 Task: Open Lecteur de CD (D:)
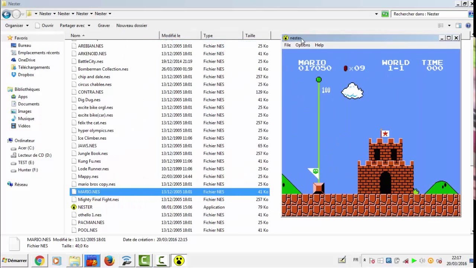(x=35, y=155)
